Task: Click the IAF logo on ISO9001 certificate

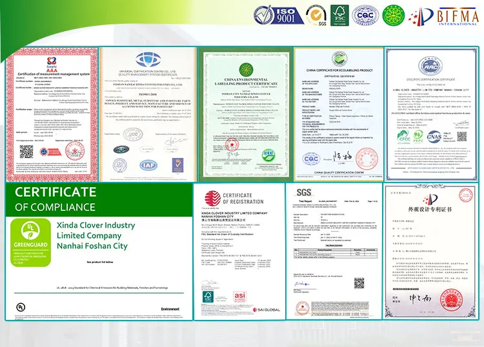Action: tap(148, 165)
